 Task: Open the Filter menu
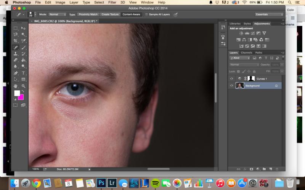[112, 2]
